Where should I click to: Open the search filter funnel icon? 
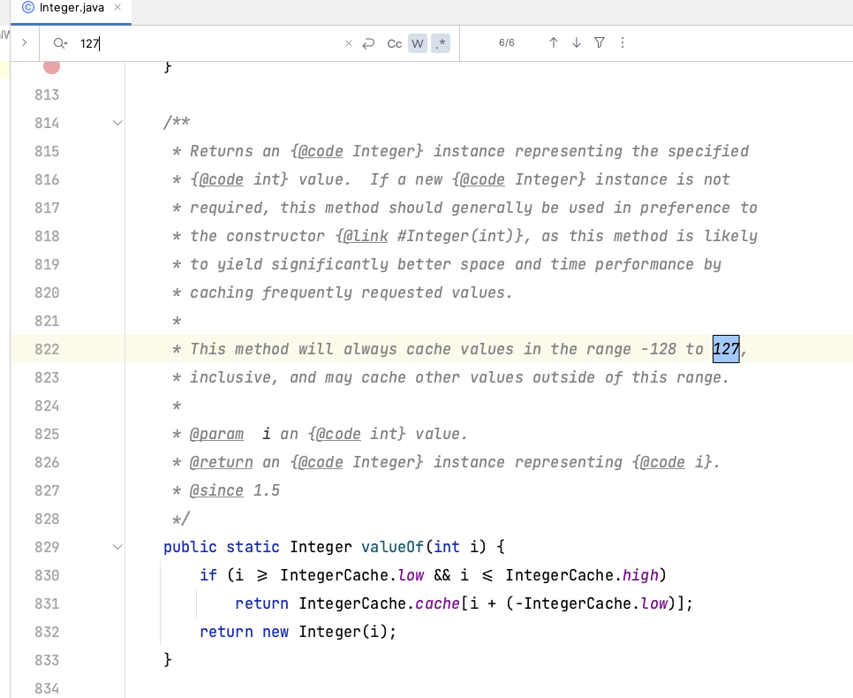[x=600, y=42]
